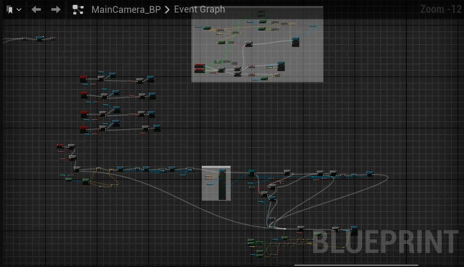
Task: Go forward using the right arrow
Action: (56, 10)
